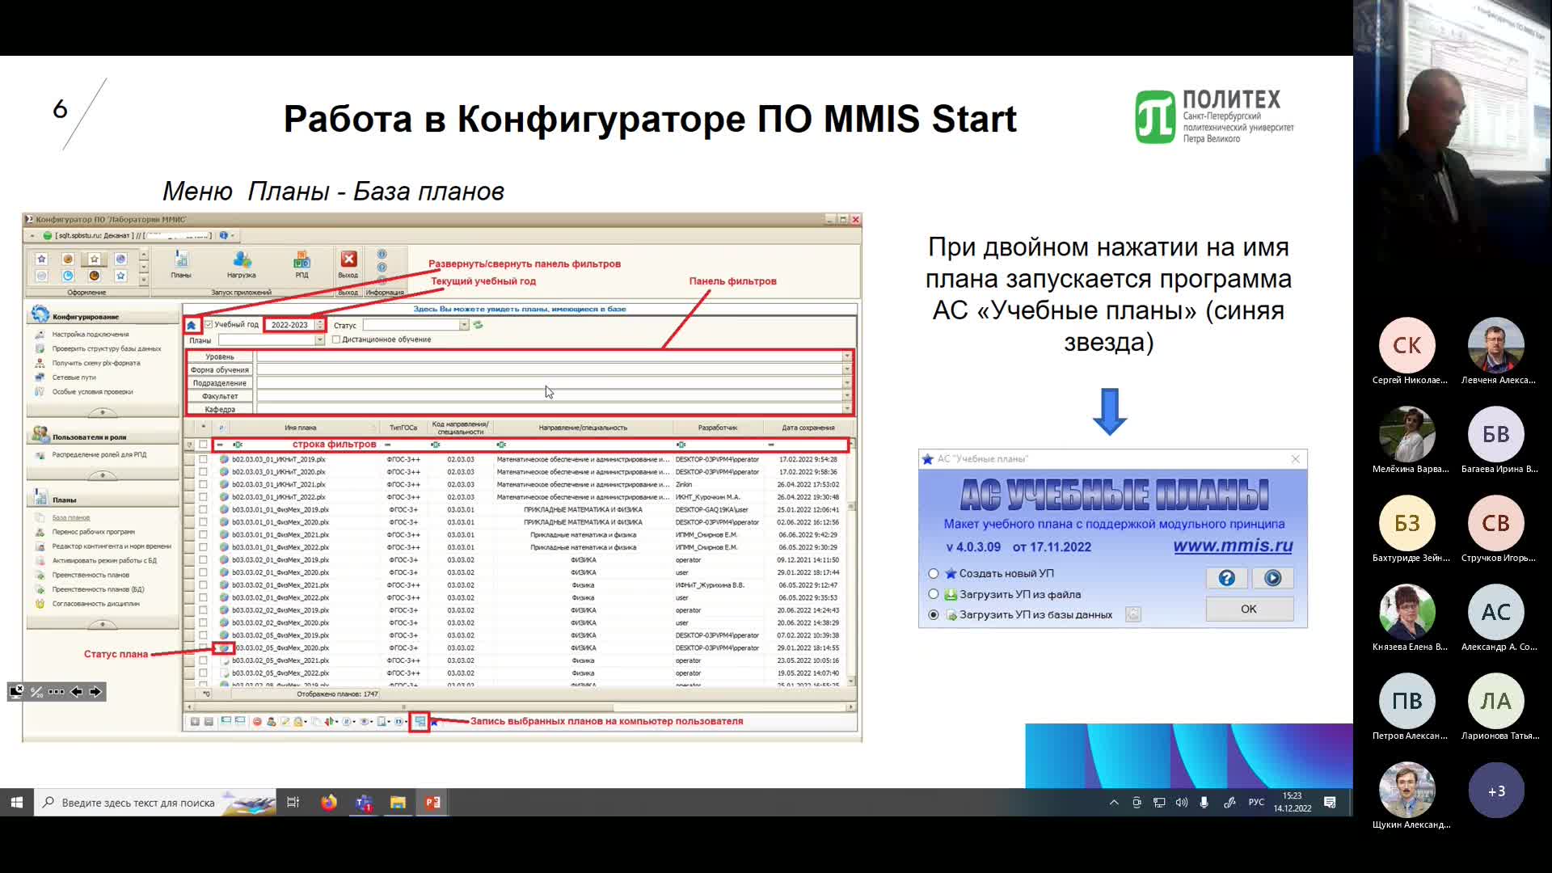Click the blue play button in АС dialog
This screenshot has height=873, width=1552.
click(x=1272, y=578)
